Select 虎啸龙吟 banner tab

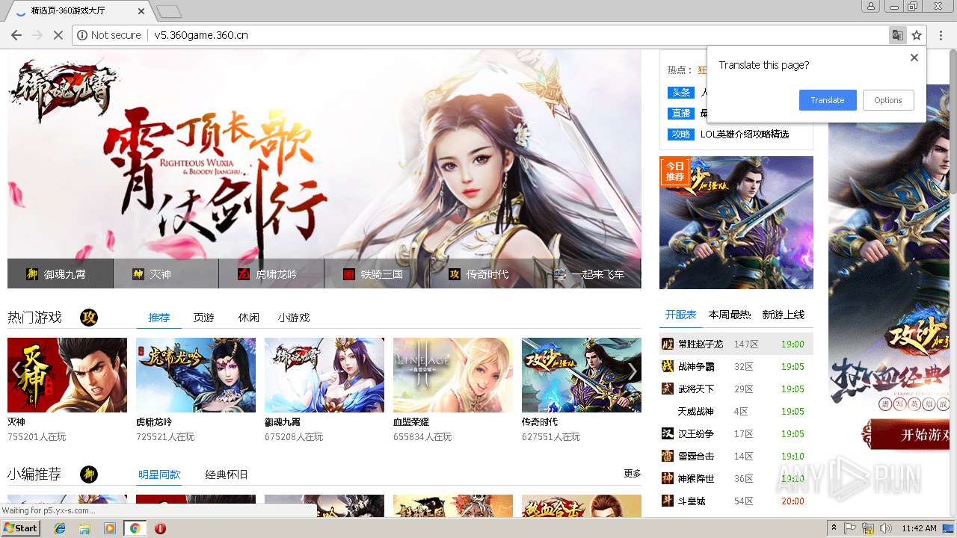(271, 274)
